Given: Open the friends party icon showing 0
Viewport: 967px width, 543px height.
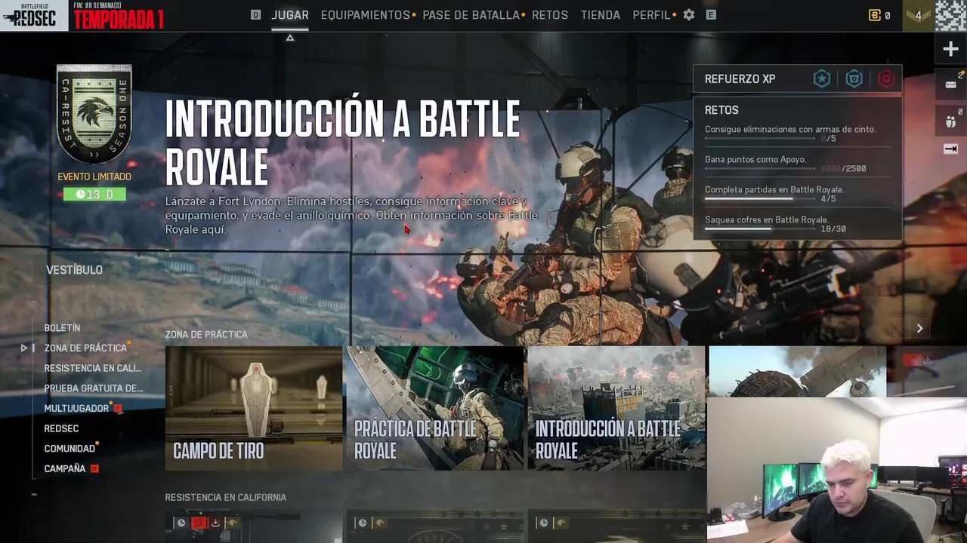Looking at the screenshot, I should 950,121.
